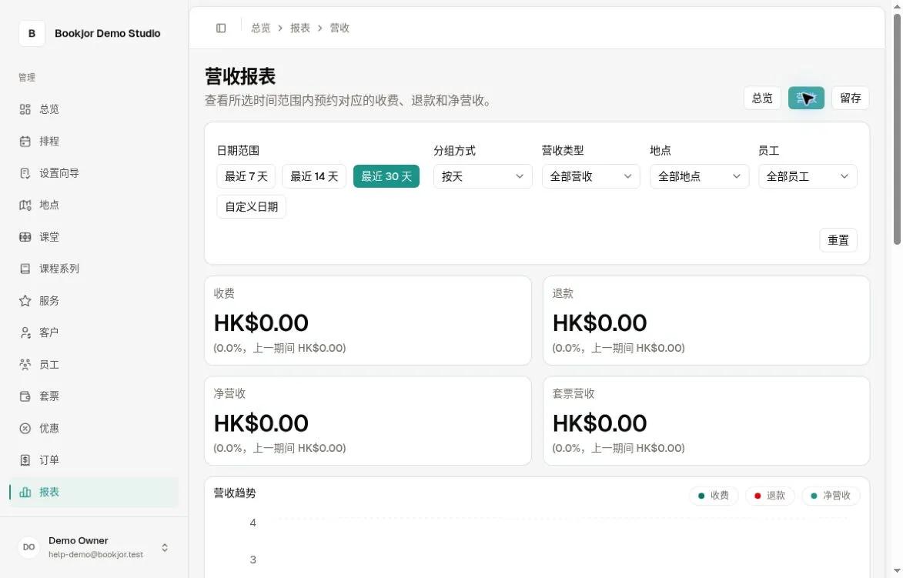Click the 净营收 HK$0.00 card

pos(367,421)
